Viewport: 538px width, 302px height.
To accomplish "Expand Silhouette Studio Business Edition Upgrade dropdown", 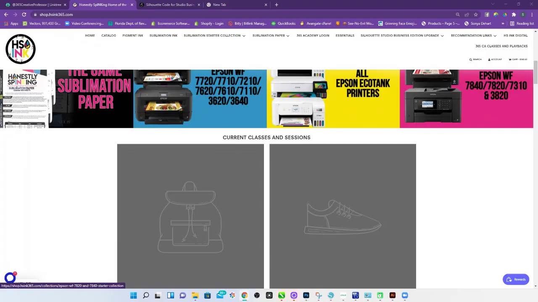I will tap(402, 36).
